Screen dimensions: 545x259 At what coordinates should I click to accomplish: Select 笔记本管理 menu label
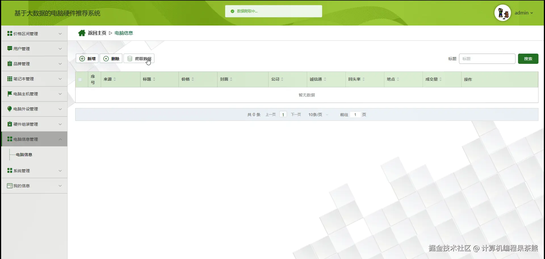tap(24, 79)
